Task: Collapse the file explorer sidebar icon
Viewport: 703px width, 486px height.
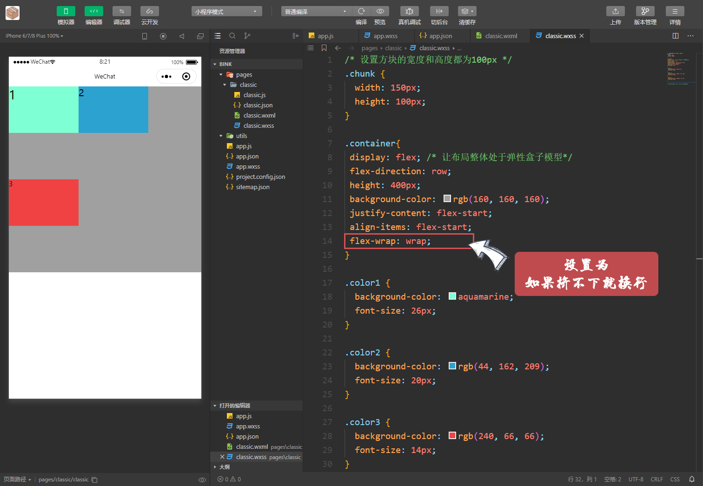Action: click(x=296, y=36)
